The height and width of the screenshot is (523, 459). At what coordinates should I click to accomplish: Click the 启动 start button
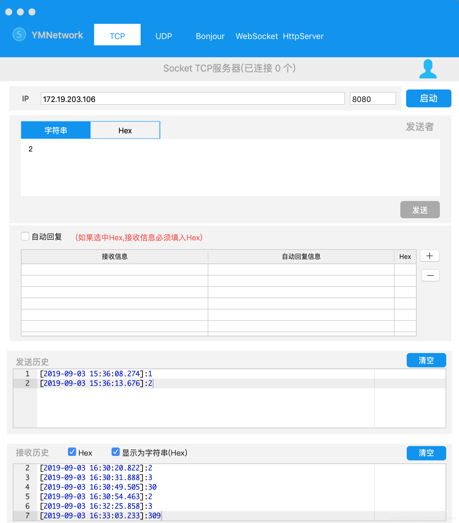click(x=428, y=98)
